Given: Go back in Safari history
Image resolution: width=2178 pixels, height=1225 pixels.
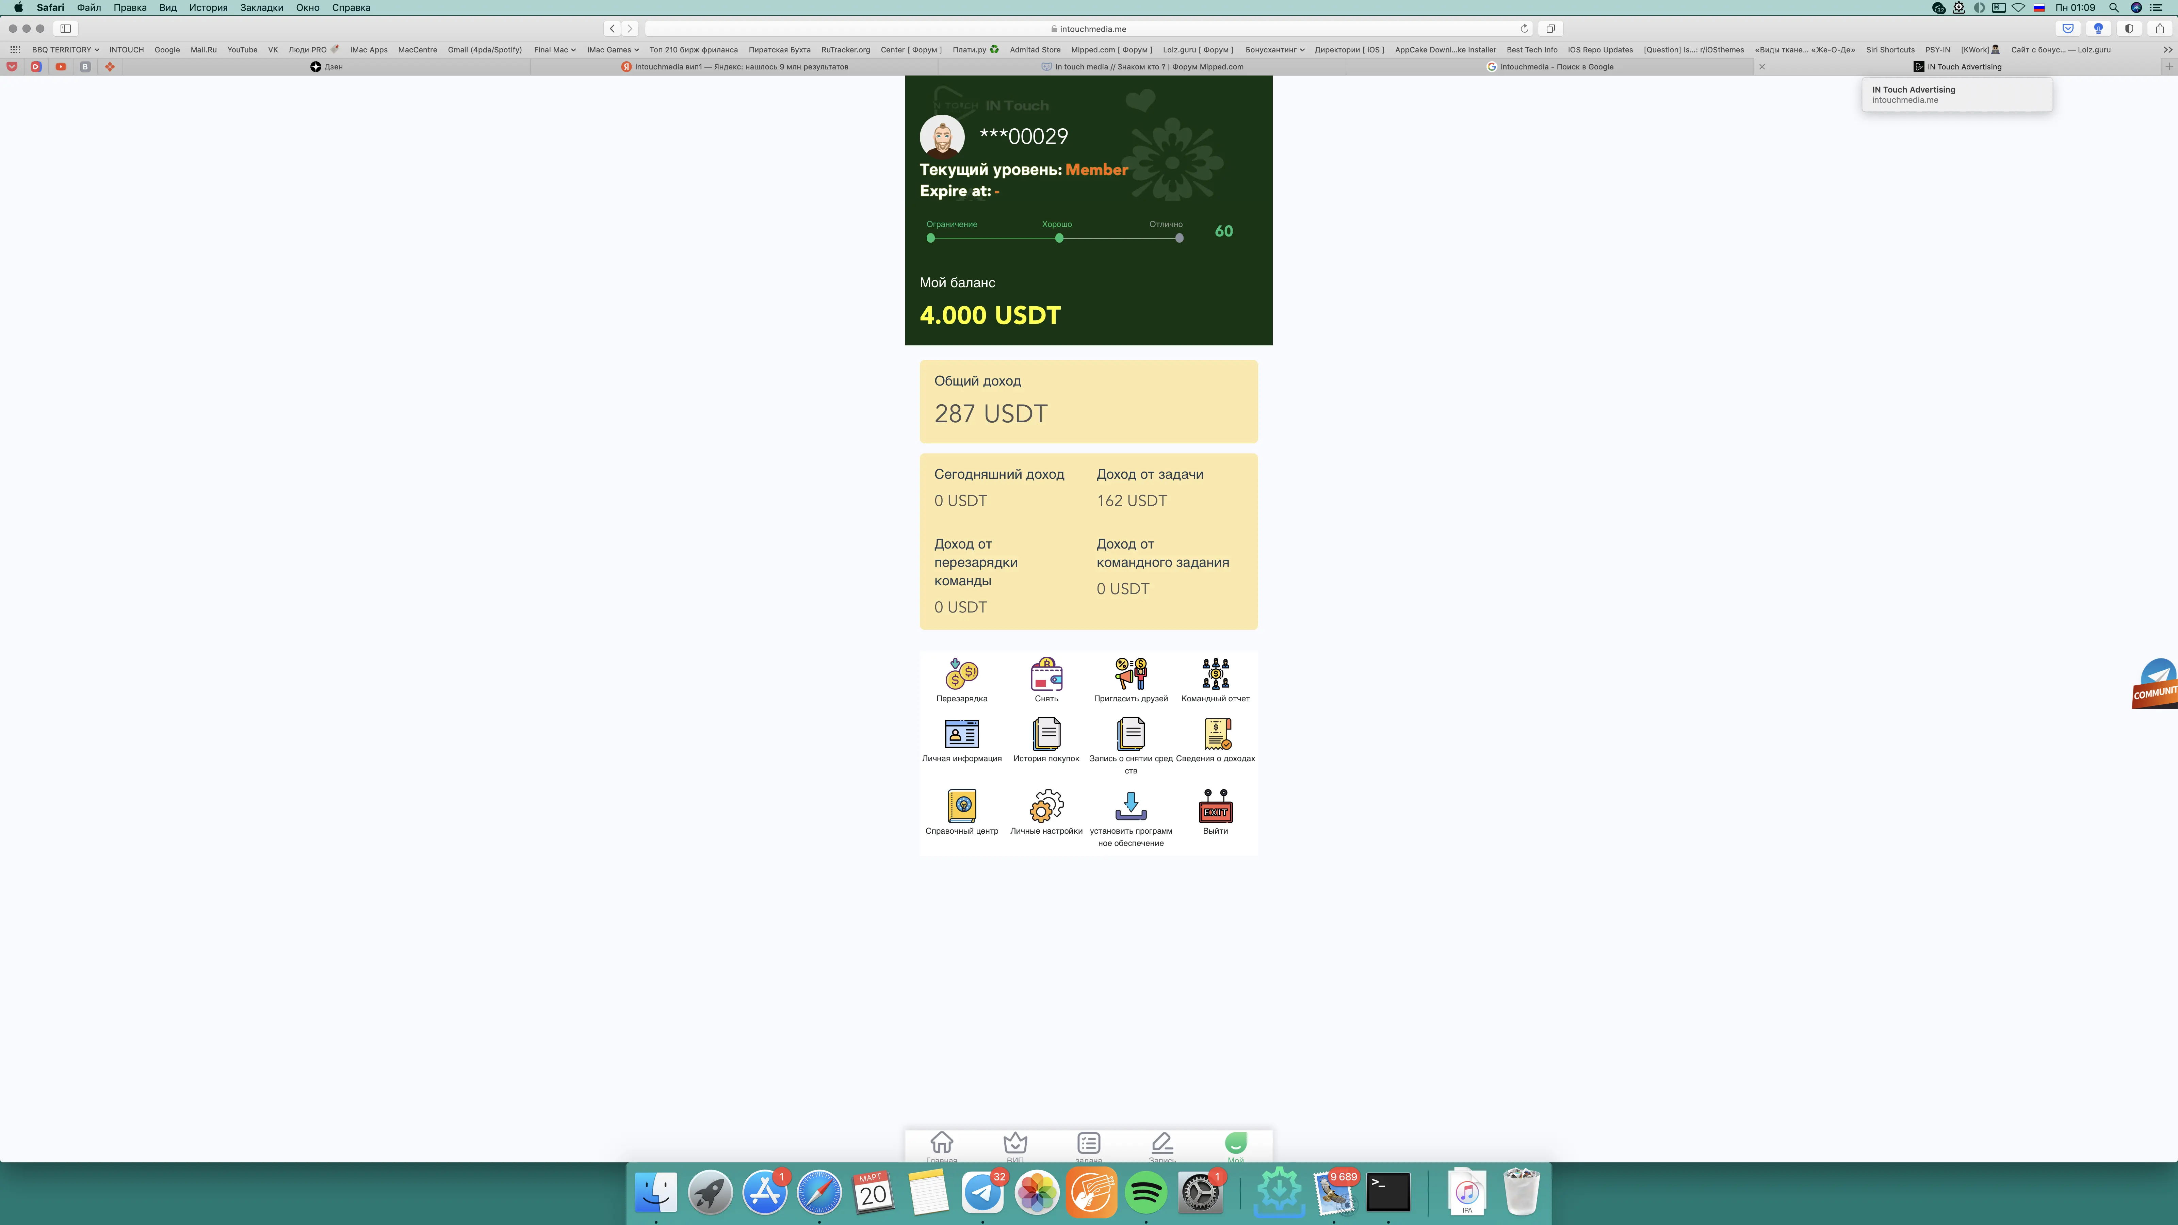Looking at the screenshot, I should click(x=613, y=29).
